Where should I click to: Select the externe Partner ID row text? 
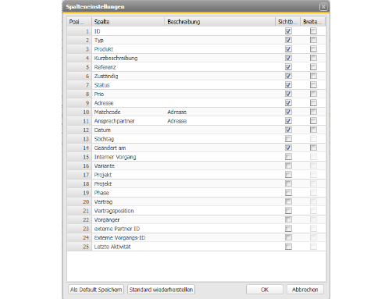pos(117,229)
